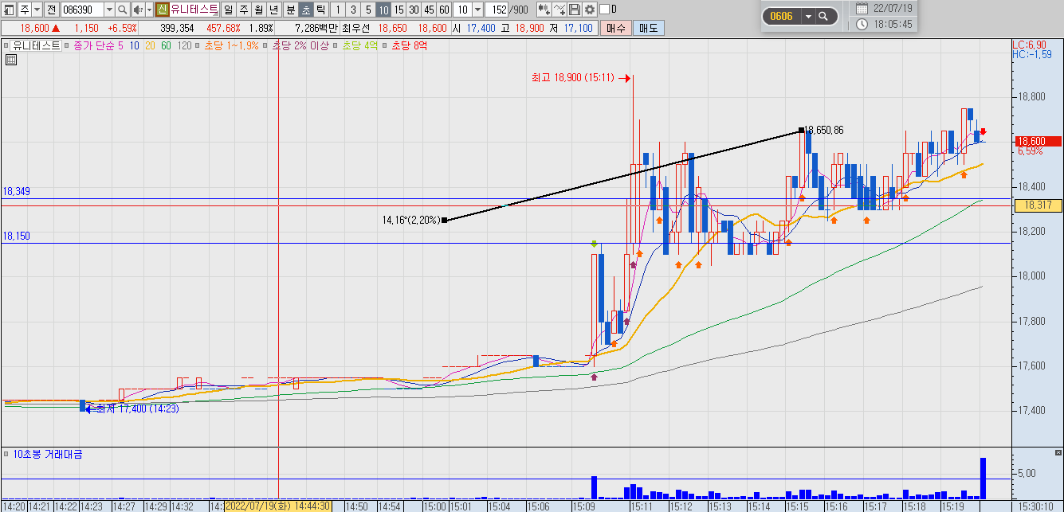
Task: Click the green 신 badge icon
Action: click(162, 10)
